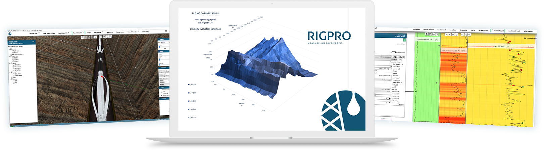Image resolution: width=544 pixels, height=150 pixels.
Task: Collapse the Casing node in the model tree
Action: point(10,63)
